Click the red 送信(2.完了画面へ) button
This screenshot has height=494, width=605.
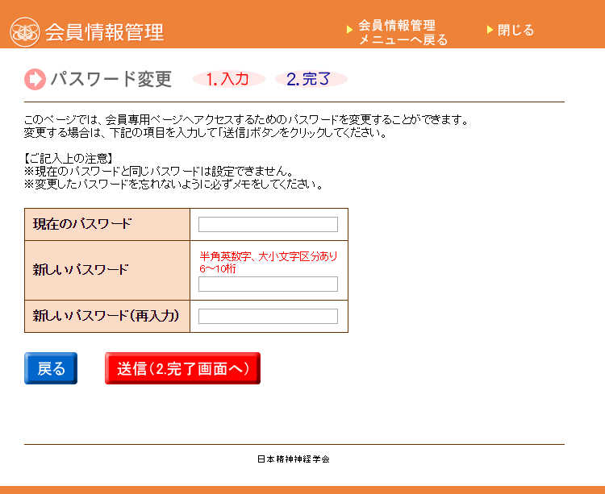pos(183,368)
